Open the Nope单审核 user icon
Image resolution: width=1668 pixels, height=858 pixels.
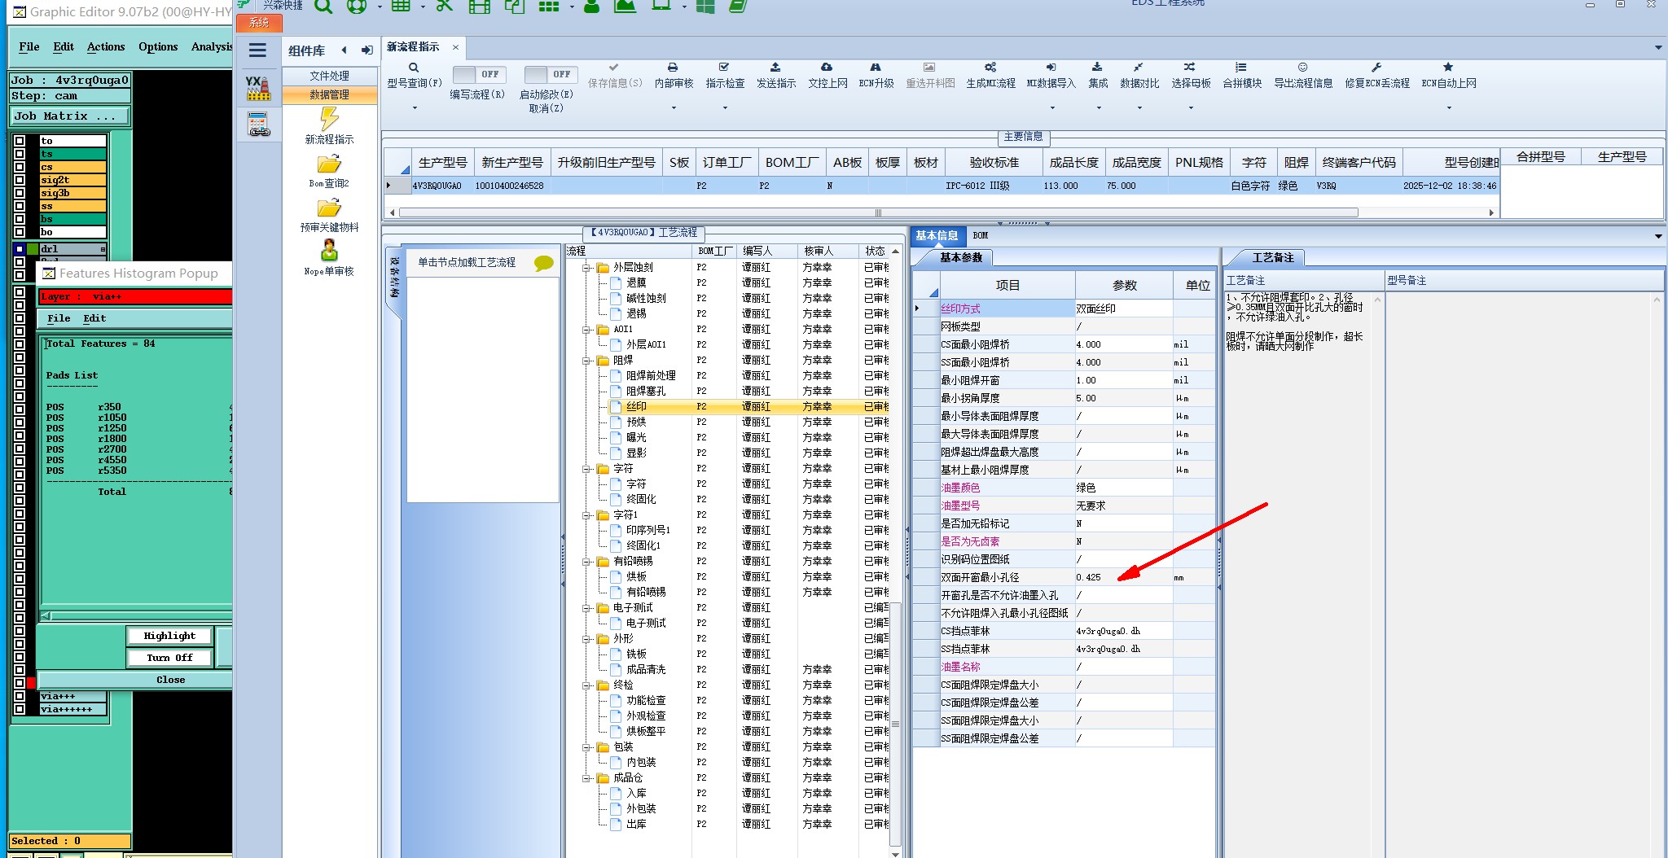tap(329, 251)
